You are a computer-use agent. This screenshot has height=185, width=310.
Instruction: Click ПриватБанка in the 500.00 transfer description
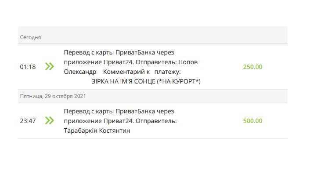click(135, 111)
